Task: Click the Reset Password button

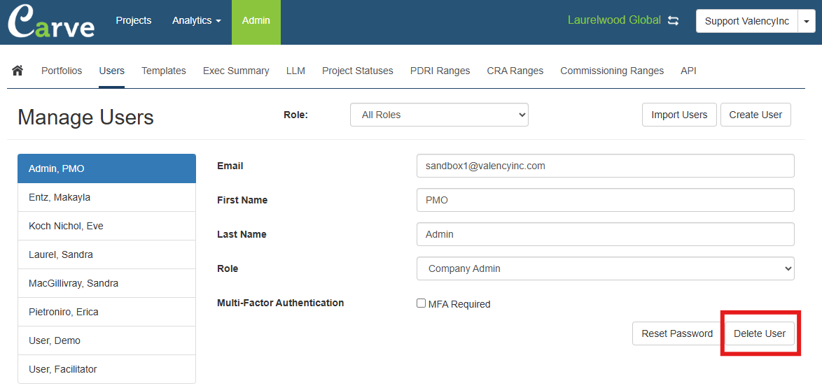Action: (676, 333)
